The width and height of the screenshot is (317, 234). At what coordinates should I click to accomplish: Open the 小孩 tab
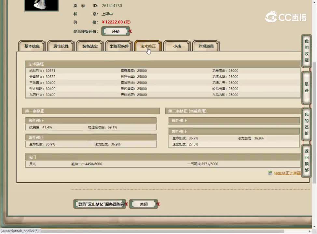coord(177,46)
